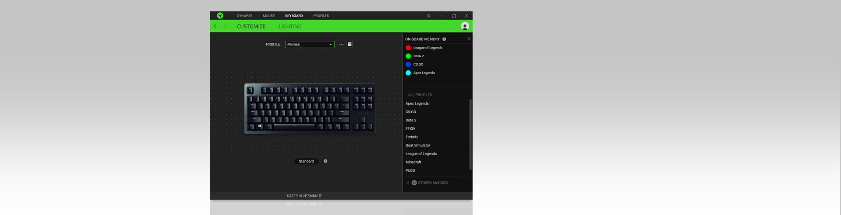This screenshot has height=215, width=841.
Task: Click the help icon beside Standard
Action: click(325, 161)
